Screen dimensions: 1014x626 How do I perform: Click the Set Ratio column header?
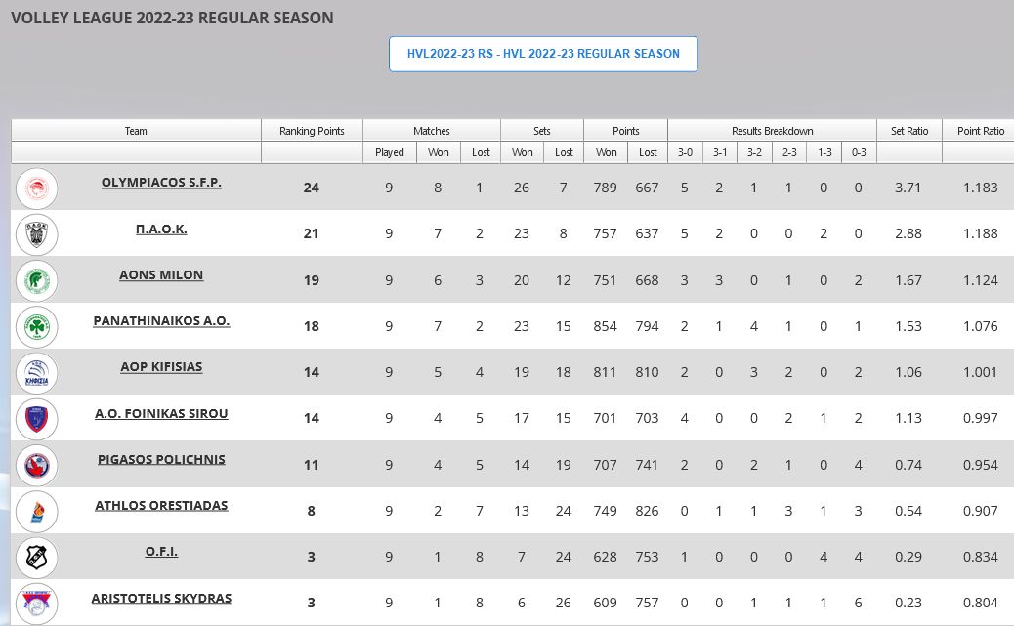(x=908, y=131)
